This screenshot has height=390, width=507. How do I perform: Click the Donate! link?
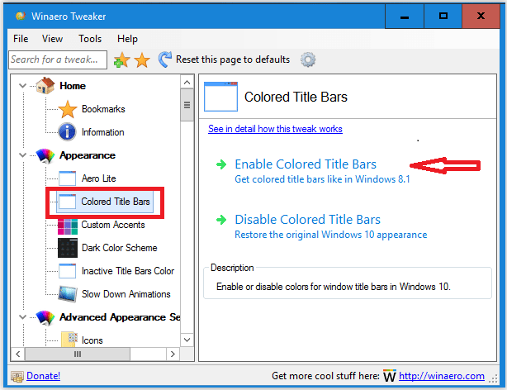pyautogui.click(x=43, y=376)
